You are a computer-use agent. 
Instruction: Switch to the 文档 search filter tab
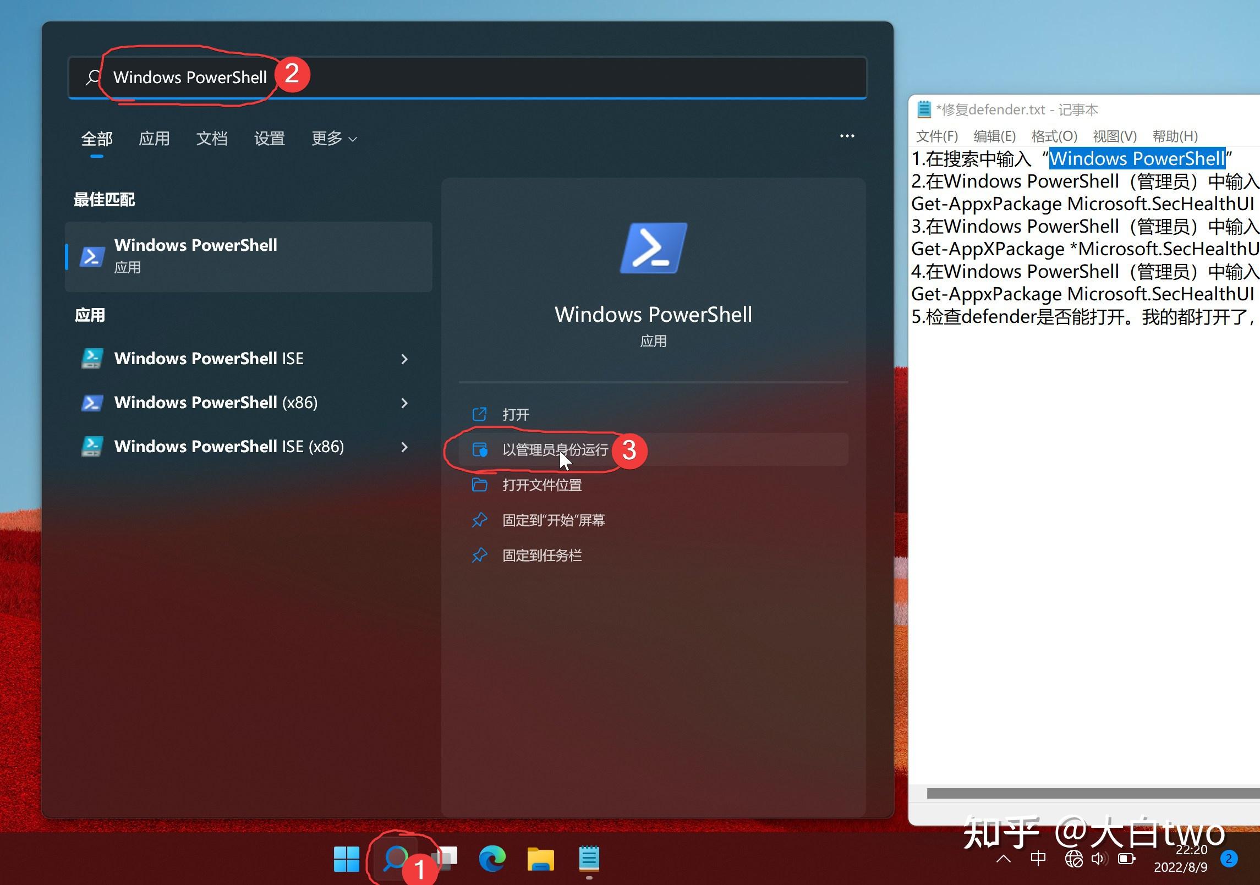(212, 139)
